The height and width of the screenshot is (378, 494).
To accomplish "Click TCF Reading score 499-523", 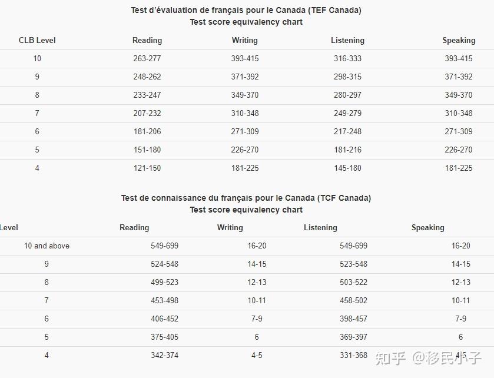I will pyautogui.click(x=164, y=282).
